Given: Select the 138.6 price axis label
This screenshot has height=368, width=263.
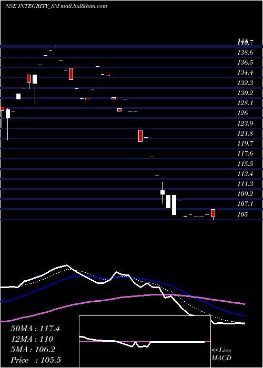Looking at the screenshot, I should (x=245, y=53).
